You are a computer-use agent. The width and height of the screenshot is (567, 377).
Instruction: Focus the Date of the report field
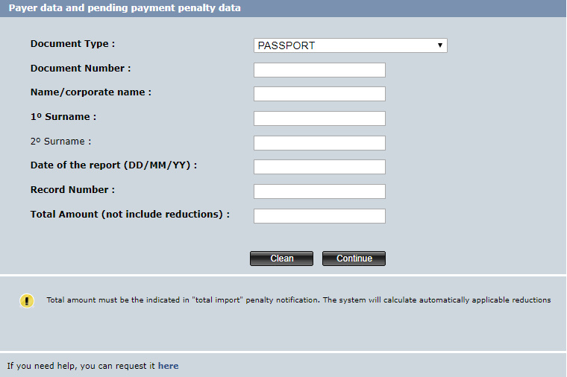319,167
